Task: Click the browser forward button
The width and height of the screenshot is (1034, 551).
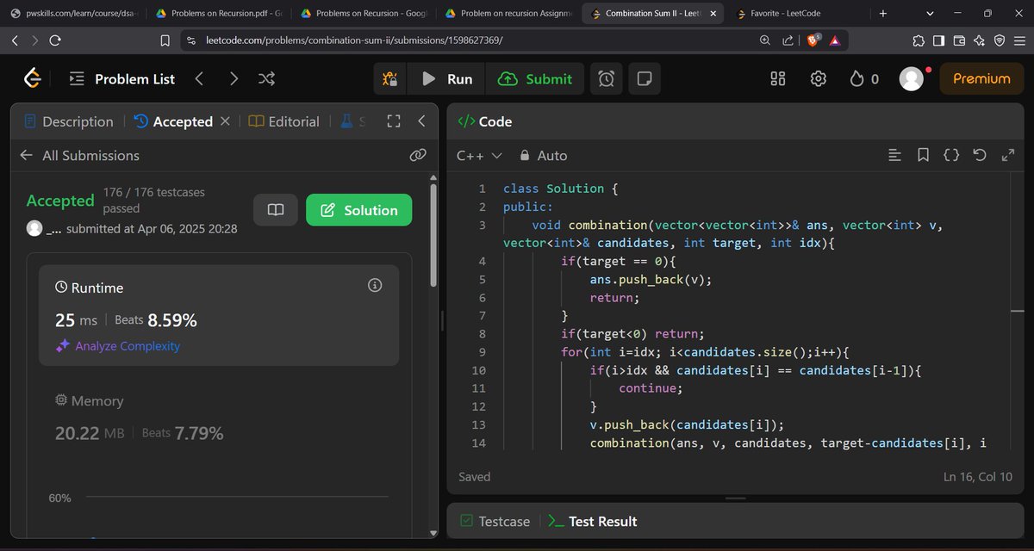Action: (x=34, y=40)
